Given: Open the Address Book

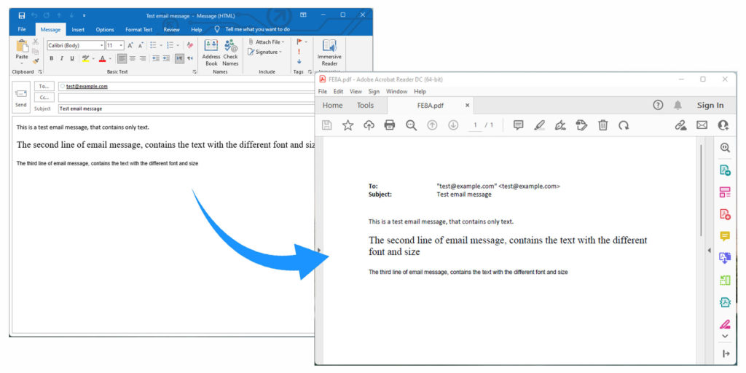Looking at the screenshot, I should coord(211,52).
